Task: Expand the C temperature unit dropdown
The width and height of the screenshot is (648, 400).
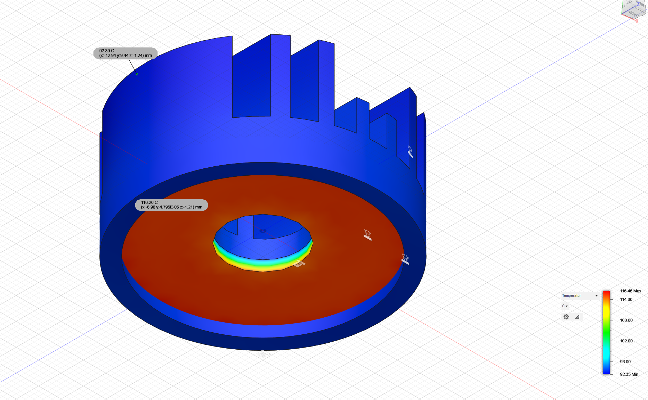Action: point(565,306)
